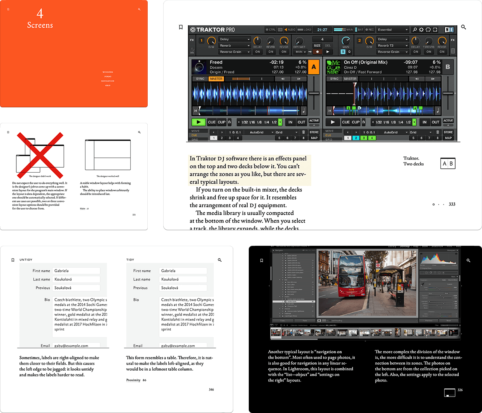Image resolution: width=482 pixels, height=413 pixels.
Task: Toggle SYNC on deck B
Action: point(334,79)
